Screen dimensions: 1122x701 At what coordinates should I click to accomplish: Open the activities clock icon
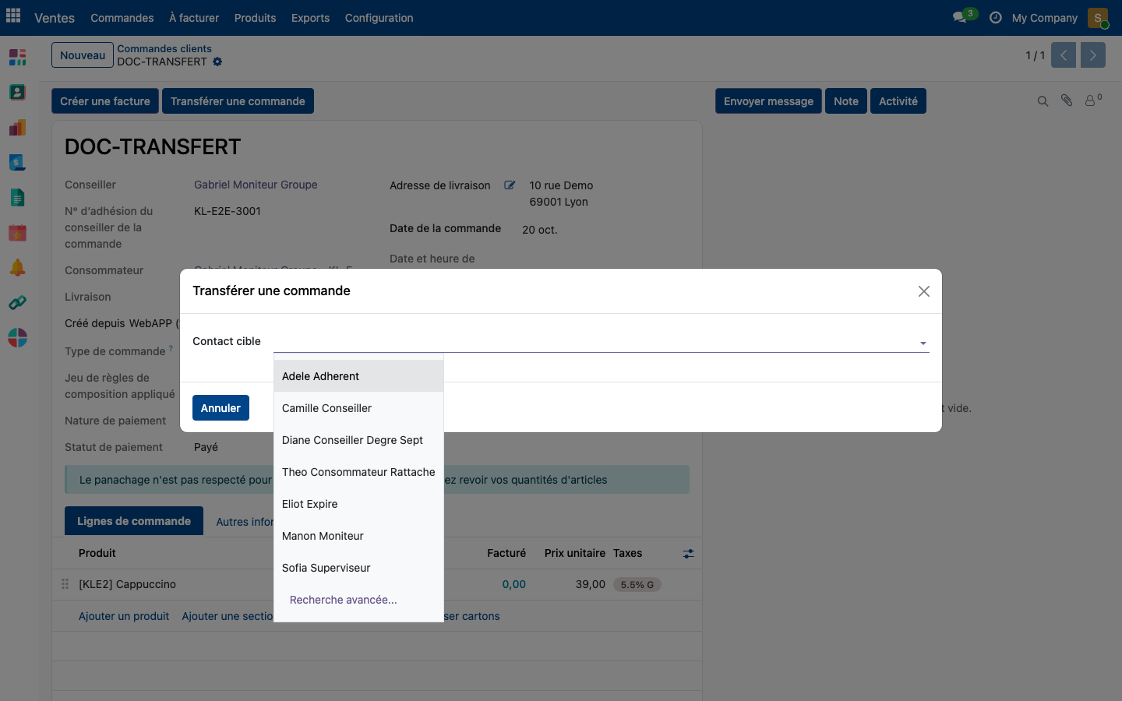(995, 17)
